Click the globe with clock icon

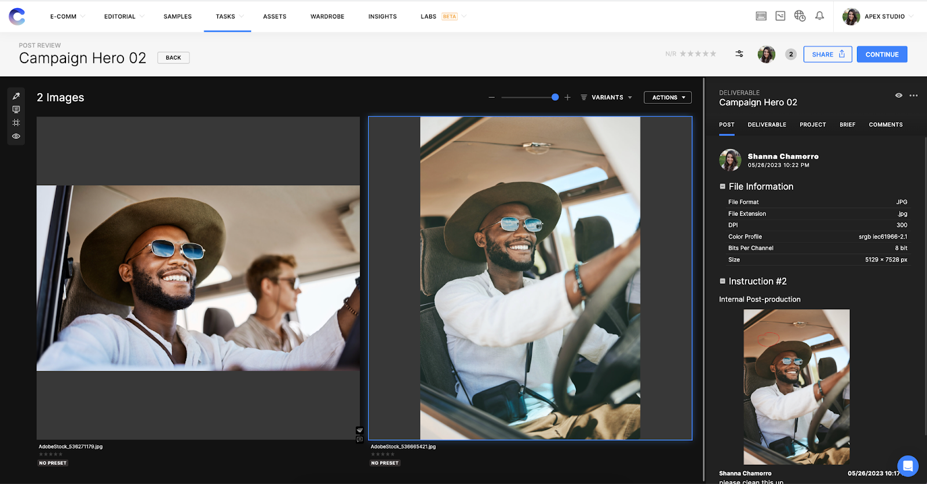click(x=800, y=16)
